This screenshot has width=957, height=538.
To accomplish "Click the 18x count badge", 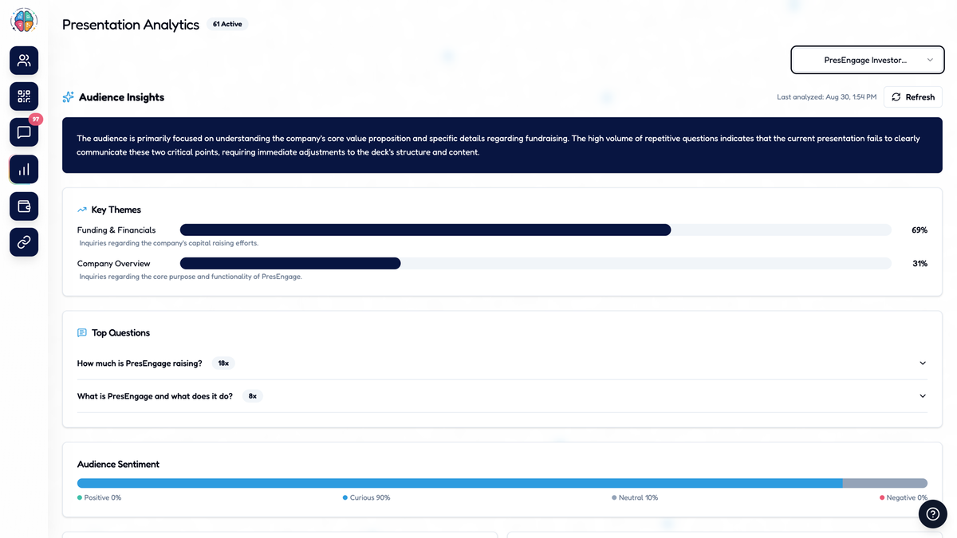I will pyautogui.click(x=223, y=363).
